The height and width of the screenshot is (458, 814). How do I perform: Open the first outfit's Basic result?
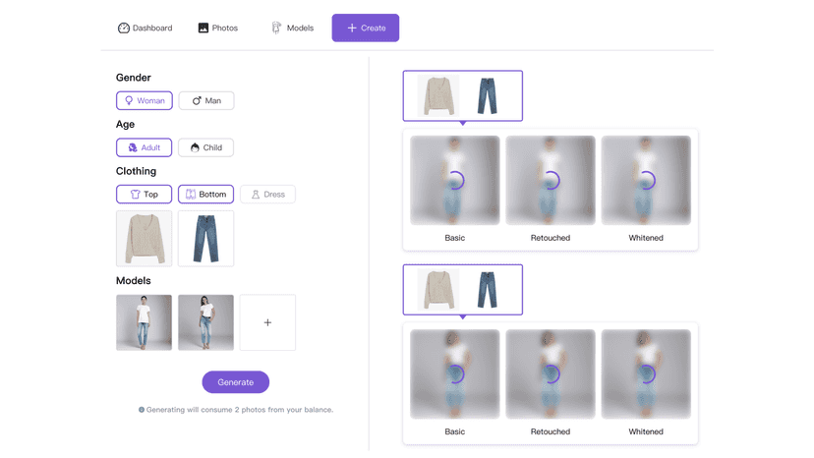pyautogui.click(x=455, y=180)
